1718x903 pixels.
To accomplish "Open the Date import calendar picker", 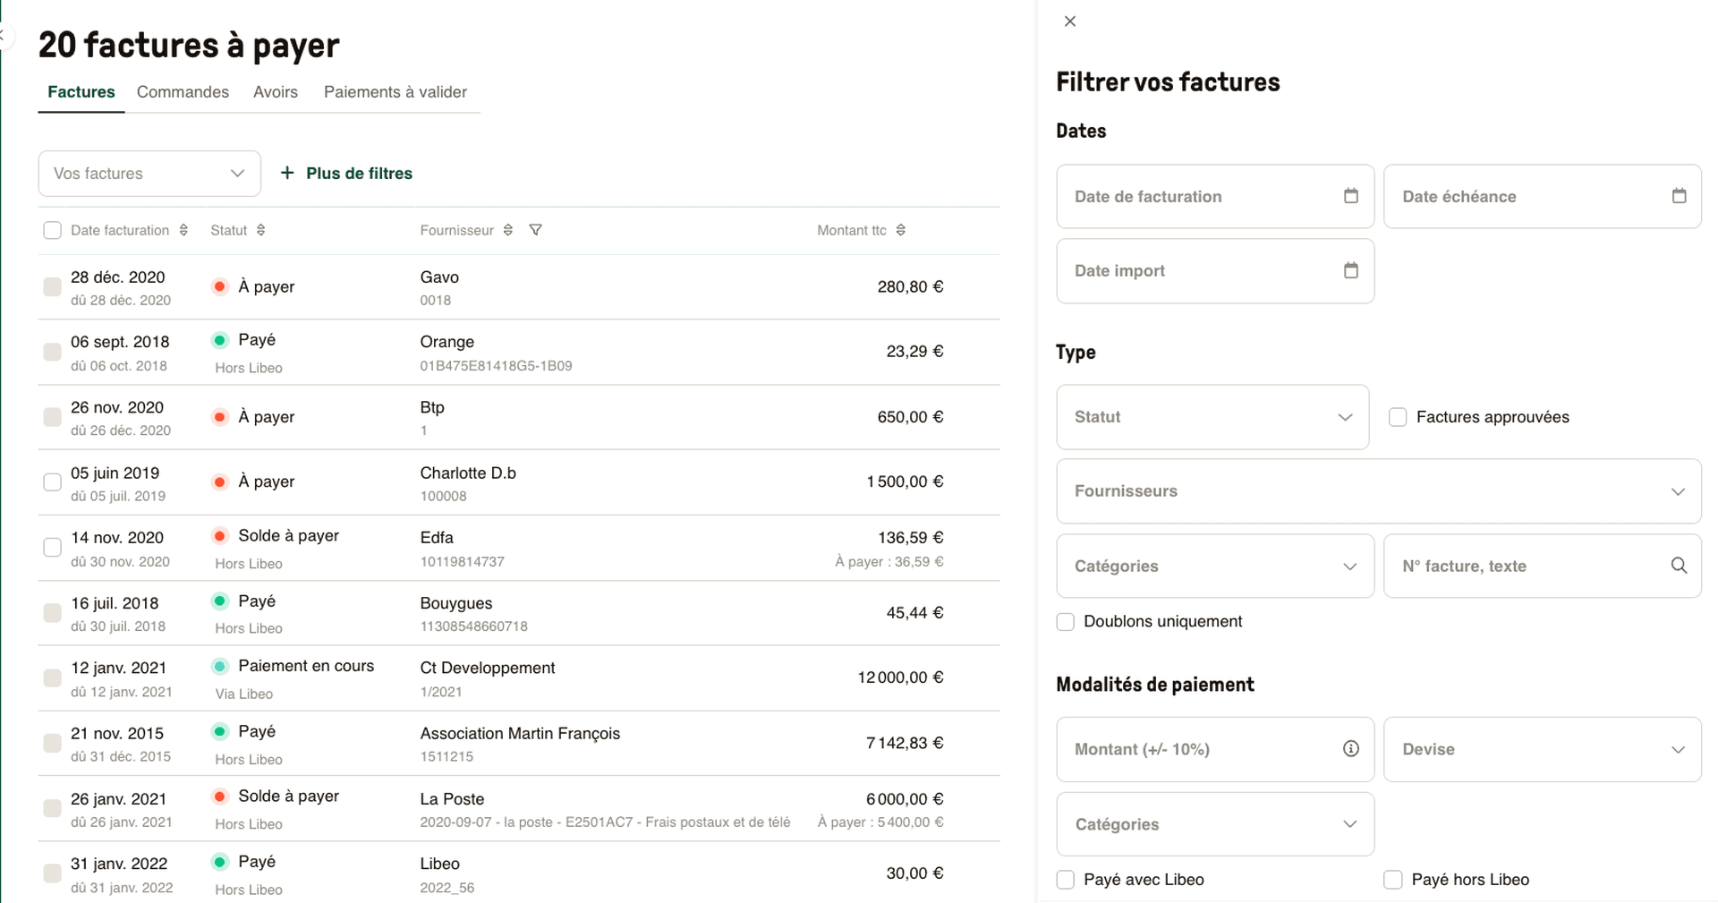I will click(x=1351, y=270).
